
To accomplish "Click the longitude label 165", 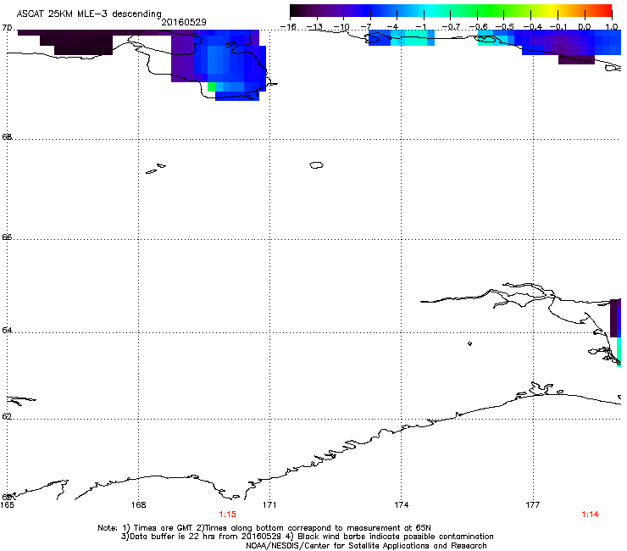I will coord(7,505).
